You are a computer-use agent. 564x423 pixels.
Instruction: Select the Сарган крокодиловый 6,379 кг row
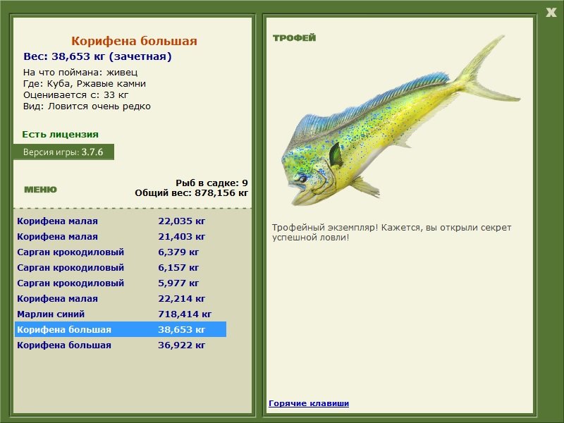[121, 252]
